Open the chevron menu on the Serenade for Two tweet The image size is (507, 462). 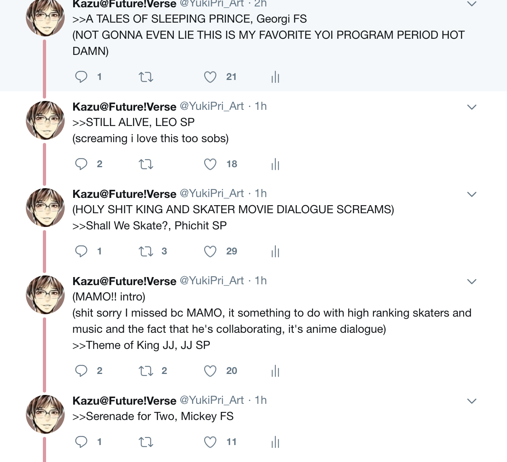point(472,401)
